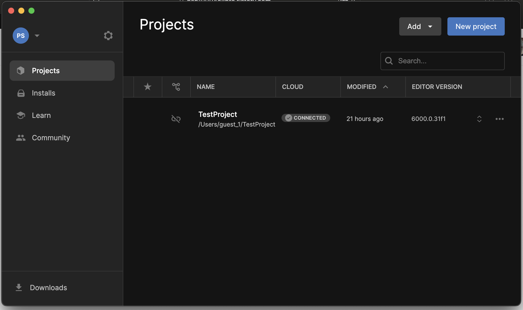The image size is (523, 310).
Task: Click TestProject's unlinked source control icon
Action: point(176,119)
